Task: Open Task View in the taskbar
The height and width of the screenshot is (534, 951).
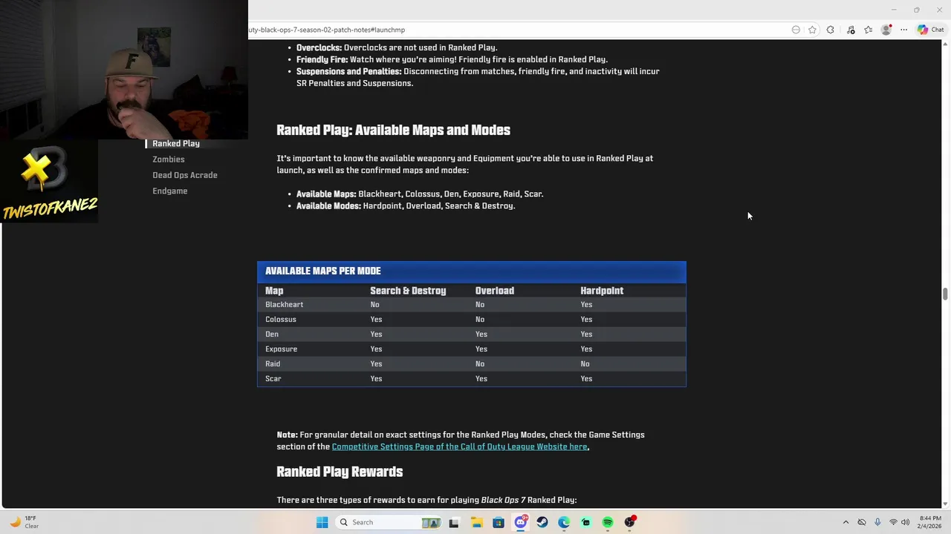Action: coord(454,522)
